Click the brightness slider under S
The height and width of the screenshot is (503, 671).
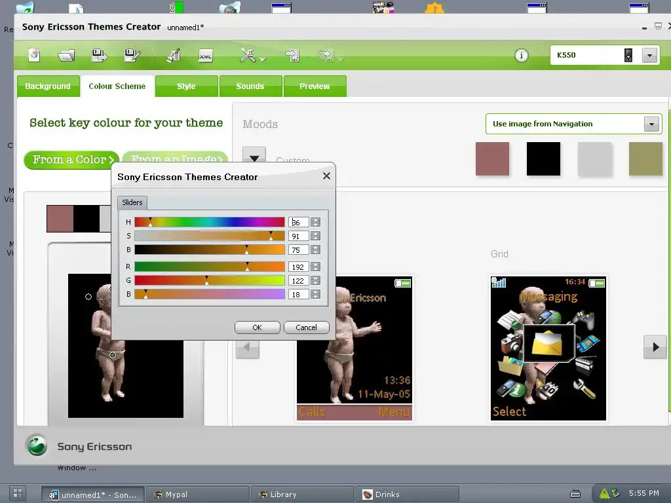click(x=210, y=250)
